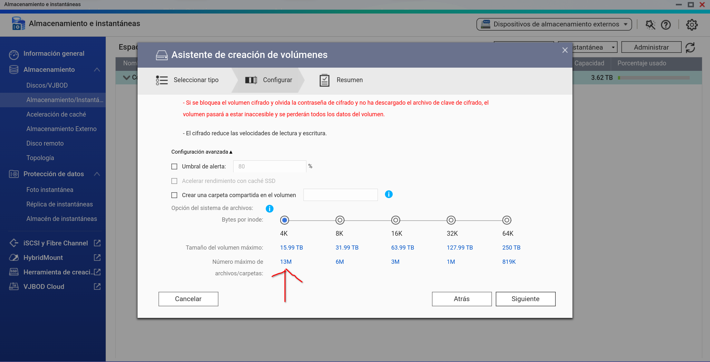
Task: Click the help question mark icon
Action: 666,24
